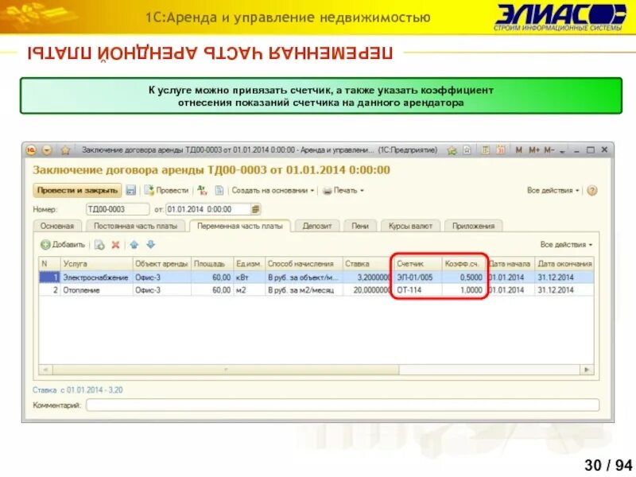Screen dimensions: 636x477
Task: Click the scrollbar left arrow of the table
Action: click(45, 370)
